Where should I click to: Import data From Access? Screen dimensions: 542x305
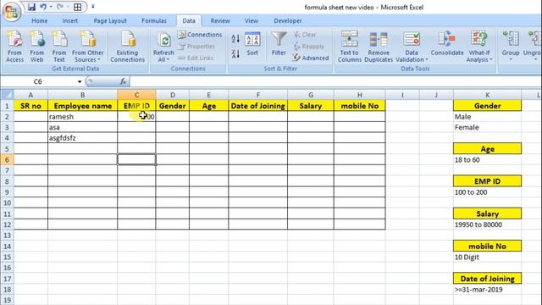click(x=15, y=47)
